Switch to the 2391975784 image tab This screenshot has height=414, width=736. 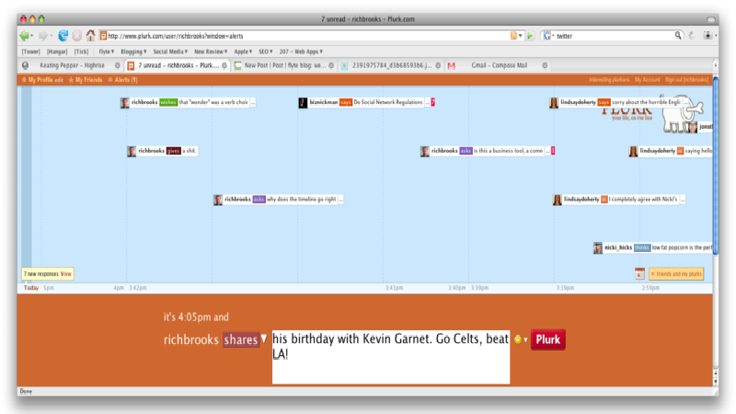390,65
